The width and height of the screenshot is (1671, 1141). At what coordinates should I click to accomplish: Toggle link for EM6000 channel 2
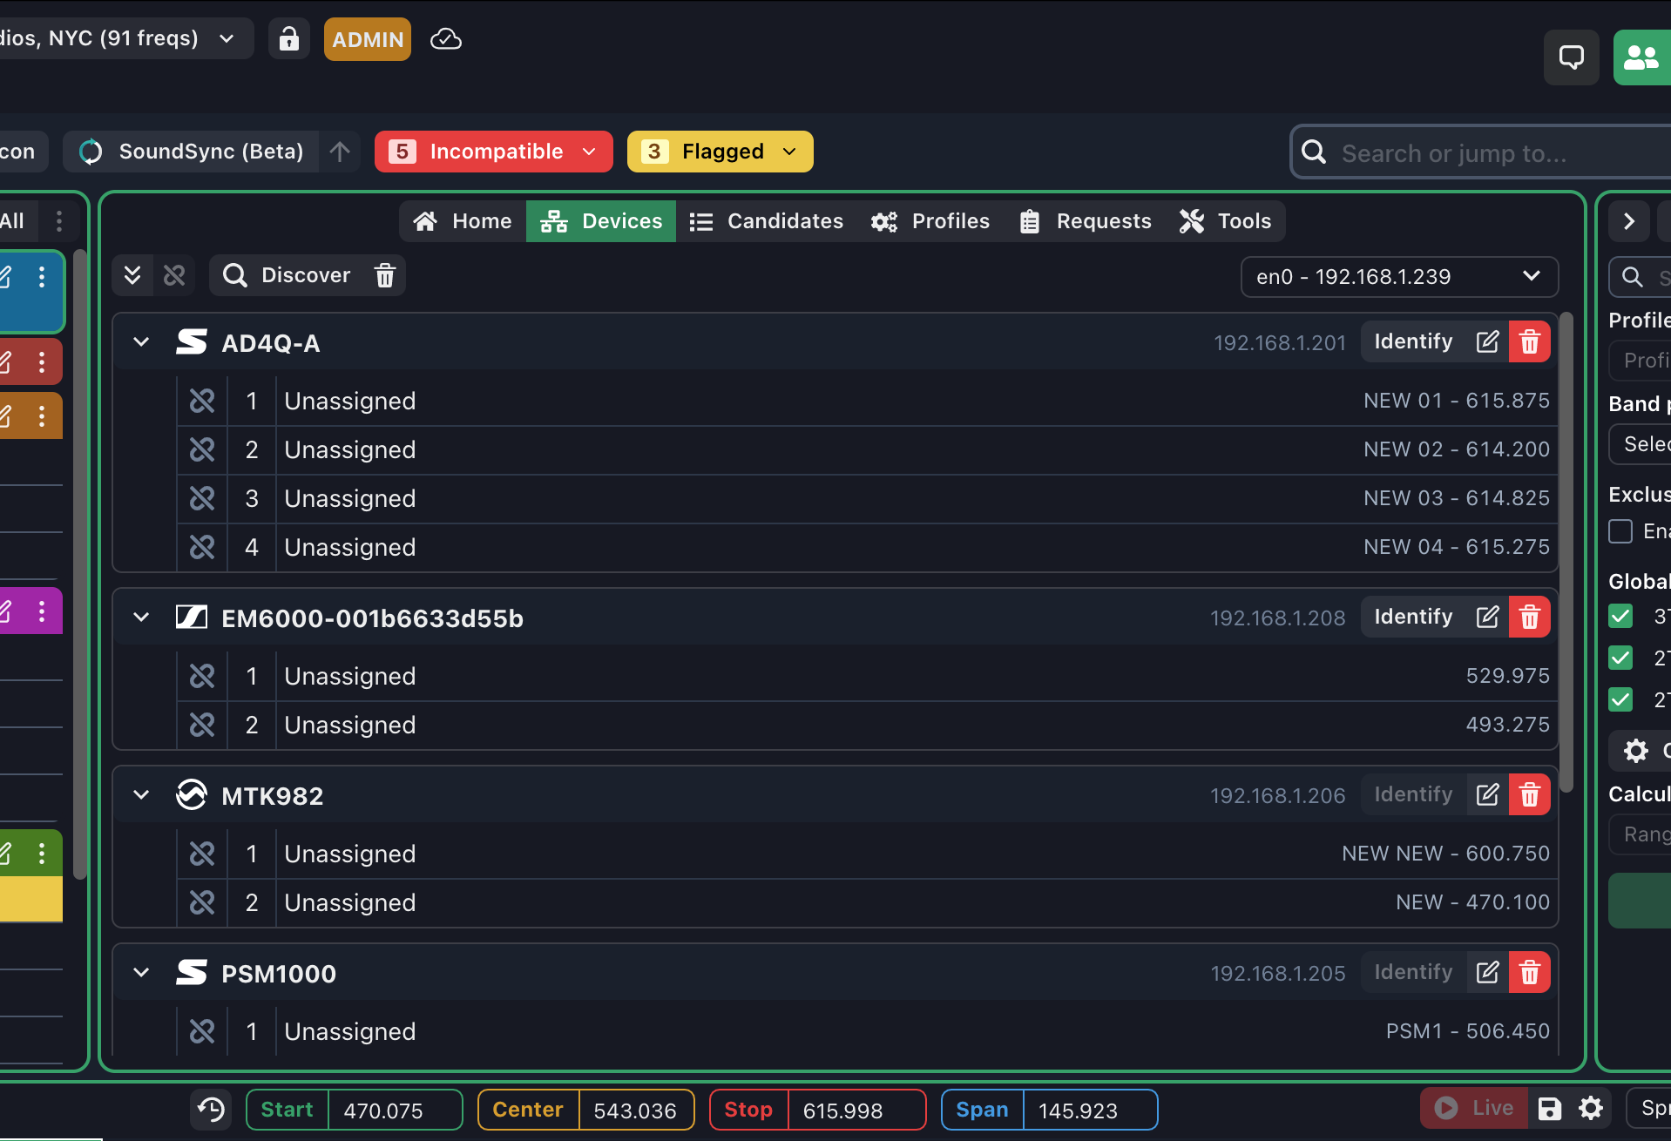point(202,725)
